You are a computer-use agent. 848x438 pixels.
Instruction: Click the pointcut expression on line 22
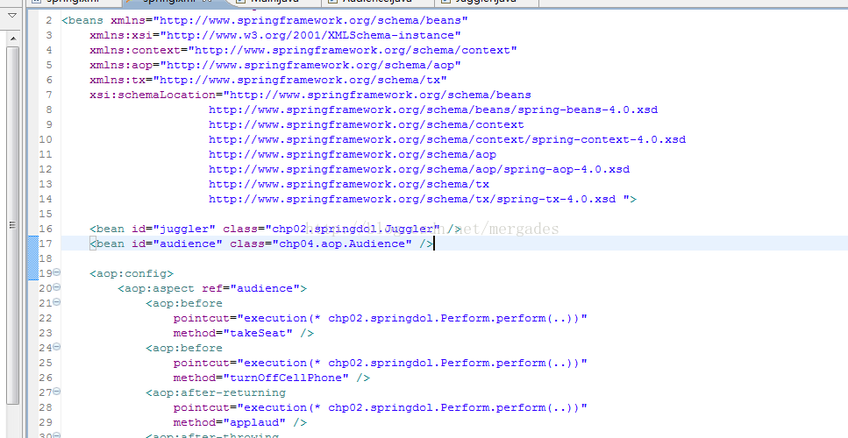381,318
